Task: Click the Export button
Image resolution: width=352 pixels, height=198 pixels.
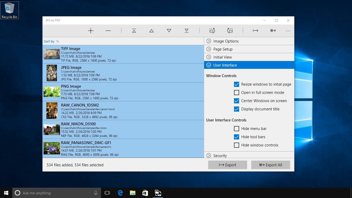Action: coord(228,165)
